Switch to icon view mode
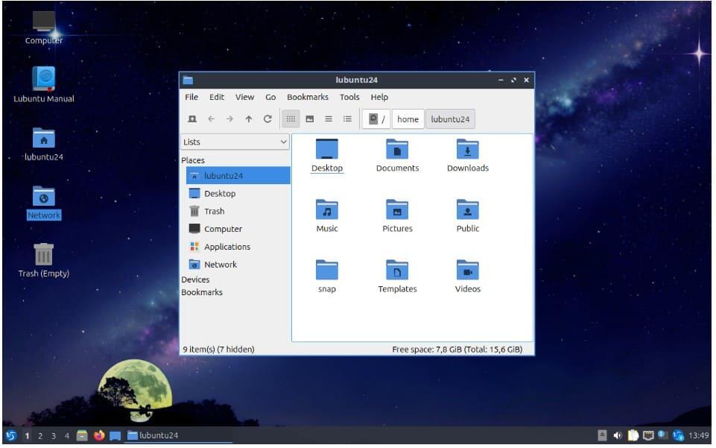The image size is (716, 448). point(291,119)
